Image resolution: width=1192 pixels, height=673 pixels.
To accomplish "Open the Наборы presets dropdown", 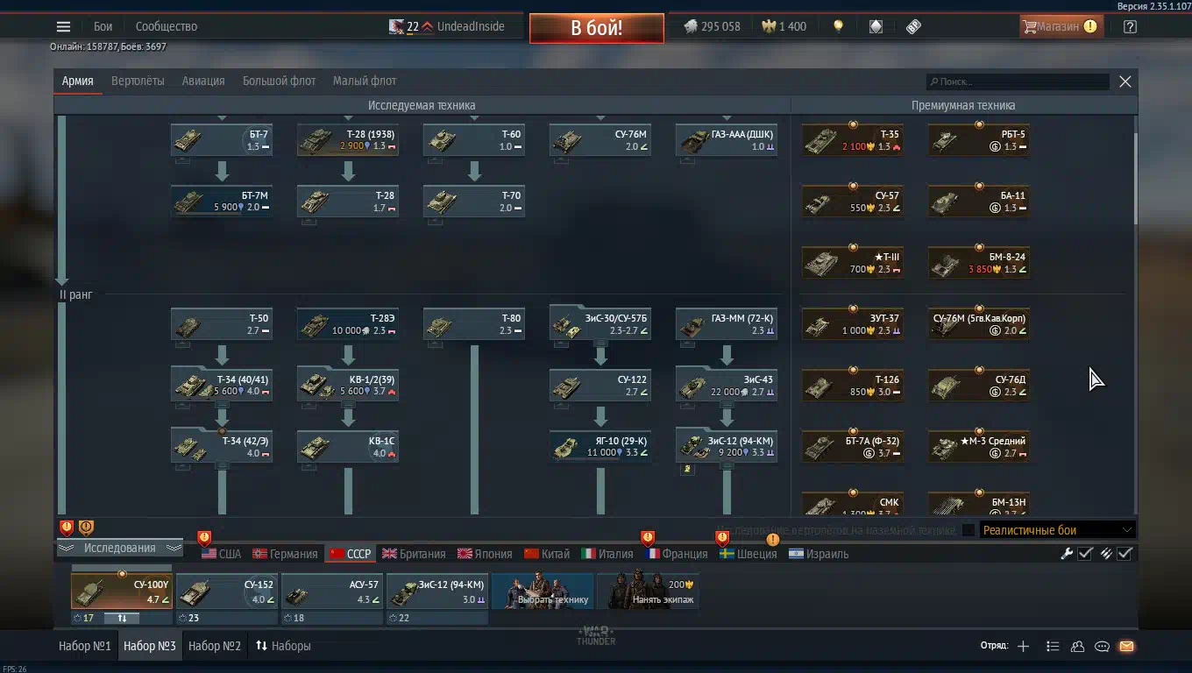I will click(283, 646).
